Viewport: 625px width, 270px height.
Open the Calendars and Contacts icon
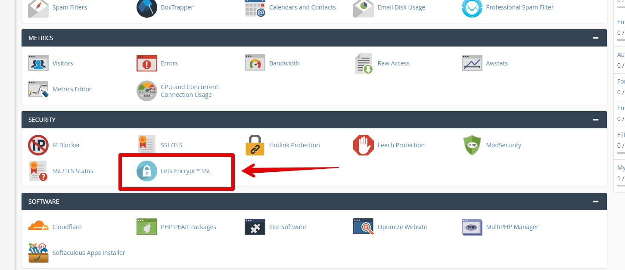point(255,8)
